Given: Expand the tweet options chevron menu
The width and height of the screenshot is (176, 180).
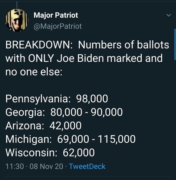Looking at the screenshot, I should tap(168, 15).
